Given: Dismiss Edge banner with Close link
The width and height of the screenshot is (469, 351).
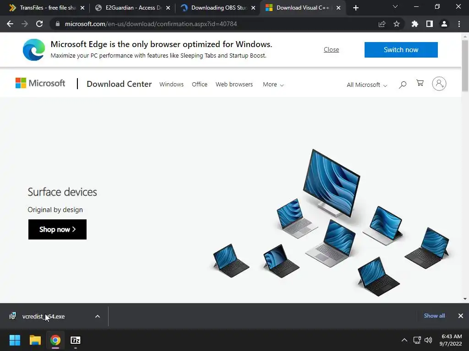Looking at the screenshot, I should 332,49.
